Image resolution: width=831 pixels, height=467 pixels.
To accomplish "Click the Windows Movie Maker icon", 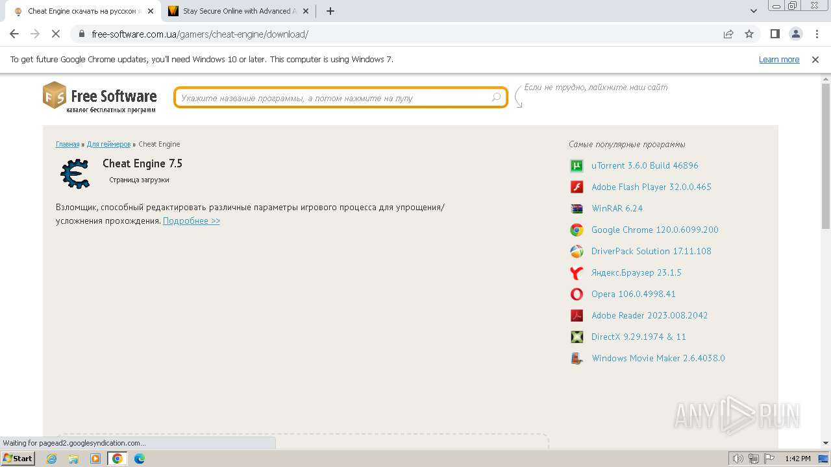I will click(577, 359).
